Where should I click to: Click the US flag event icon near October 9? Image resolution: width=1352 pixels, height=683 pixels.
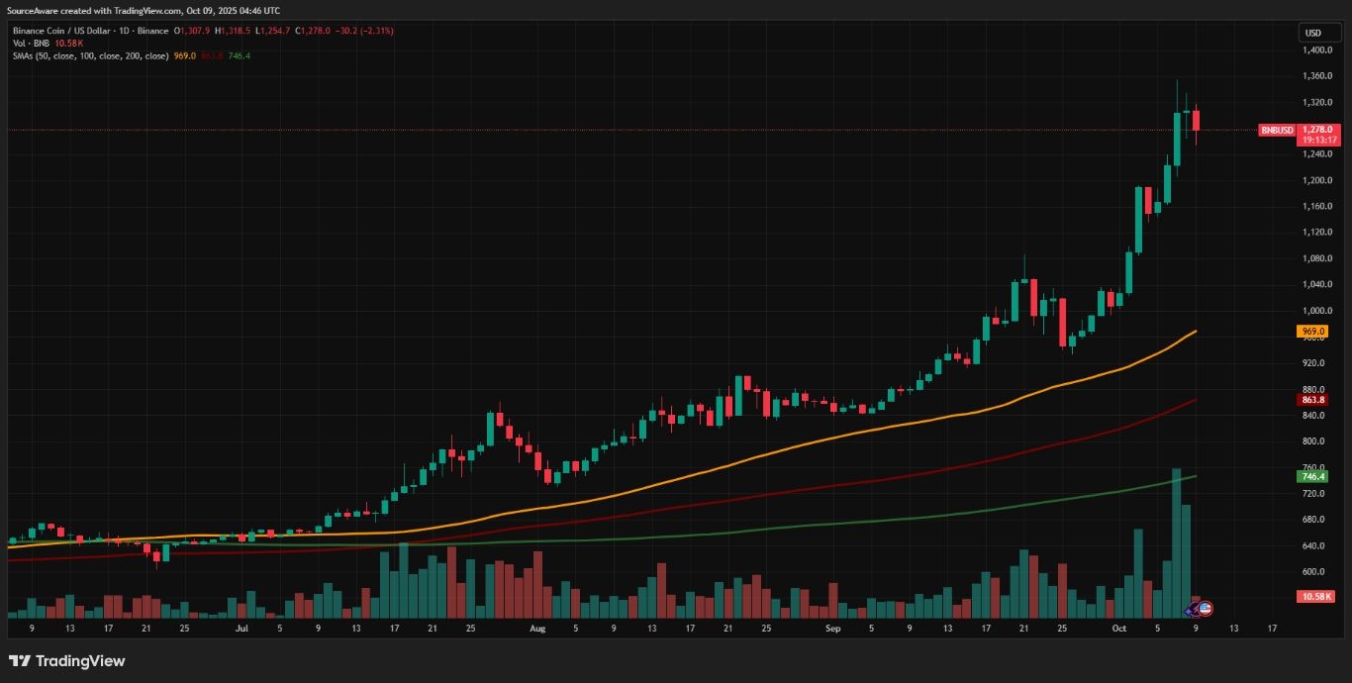pyautogui.click(x=1206, y=608)
